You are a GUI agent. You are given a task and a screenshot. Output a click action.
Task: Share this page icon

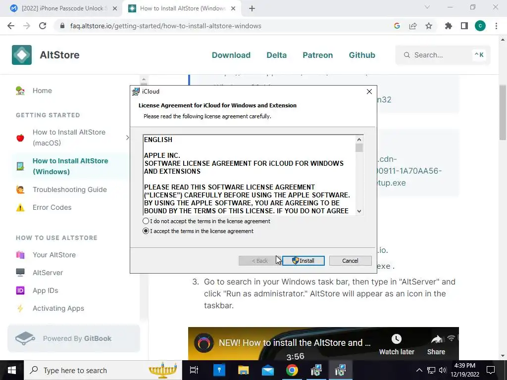[x=413, y=26]
